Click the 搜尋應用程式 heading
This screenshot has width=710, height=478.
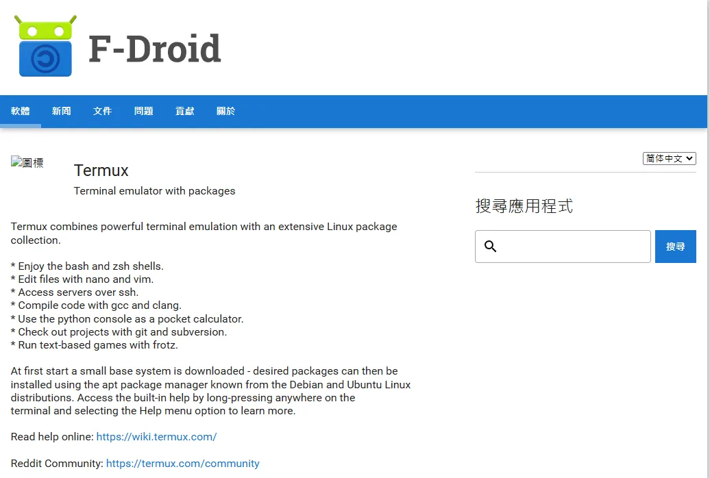(x=524, y=206)
